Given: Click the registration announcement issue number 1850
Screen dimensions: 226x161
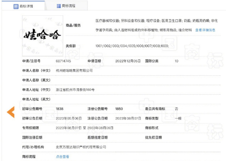Looking at the screenshot, I should tap(119, 109).
